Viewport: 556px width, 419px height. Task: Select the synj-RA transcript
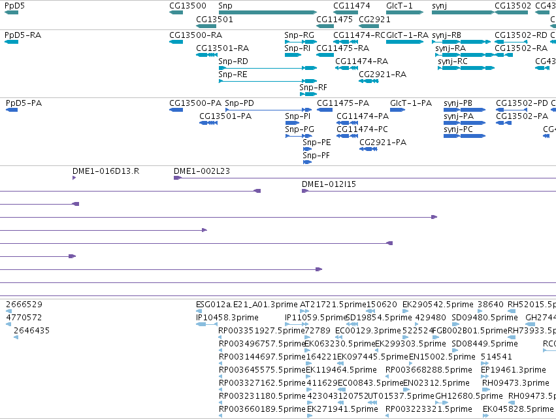point(465,55)
